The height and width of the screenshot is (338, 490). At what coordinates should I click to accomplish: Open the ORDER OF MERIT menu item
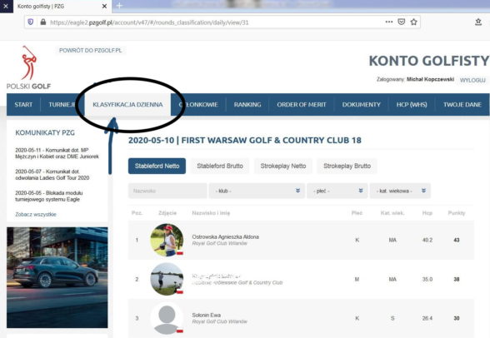pos(302,105)
